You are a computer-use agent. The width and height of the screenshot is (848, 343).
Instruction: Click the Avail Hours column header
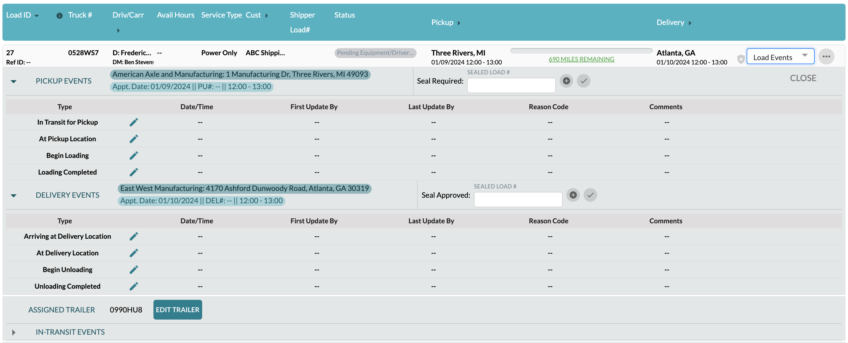click(x=175, y=15)
